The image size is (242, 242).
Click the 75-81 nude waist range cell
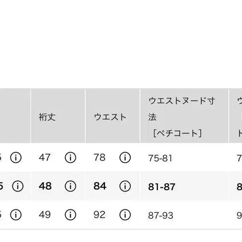(160, 158)
